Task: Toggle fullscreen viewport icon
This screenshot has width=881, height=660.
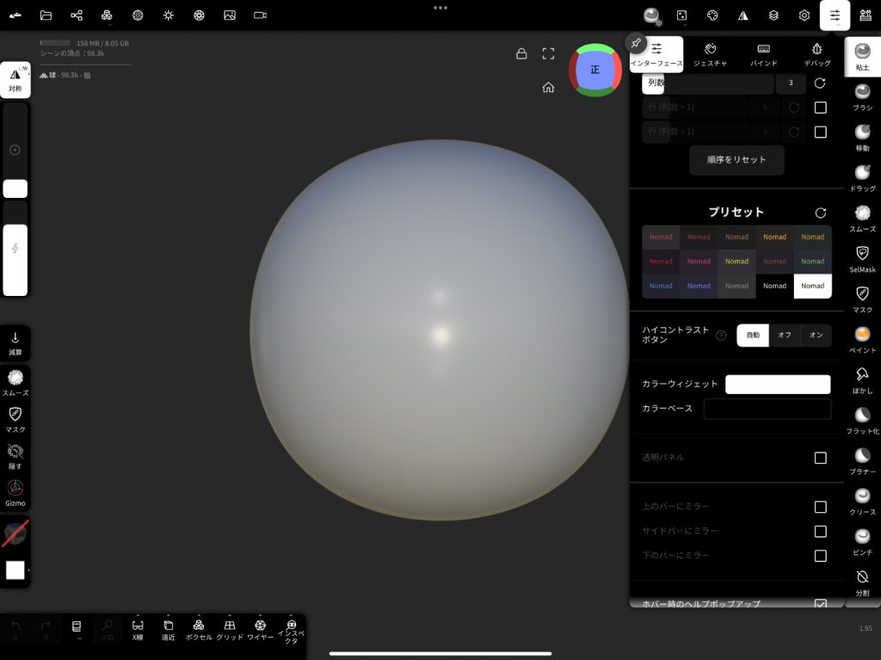Action: [x=548, y=53]
